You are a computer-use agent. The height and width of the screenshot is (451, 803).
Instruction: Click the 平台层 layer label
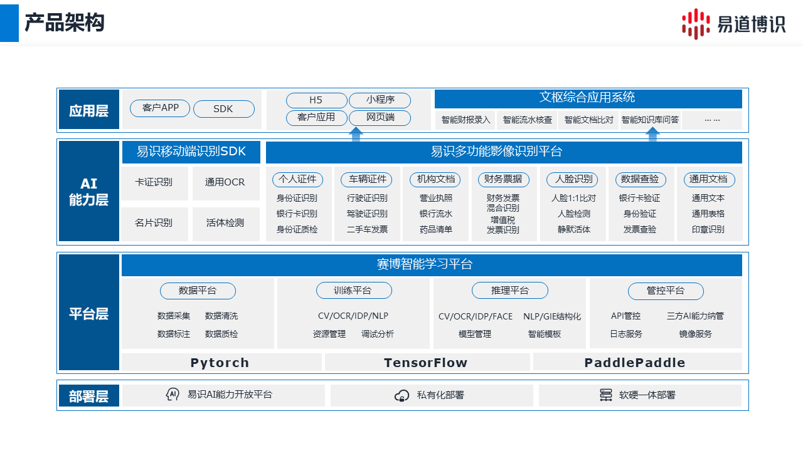point(88,314)
